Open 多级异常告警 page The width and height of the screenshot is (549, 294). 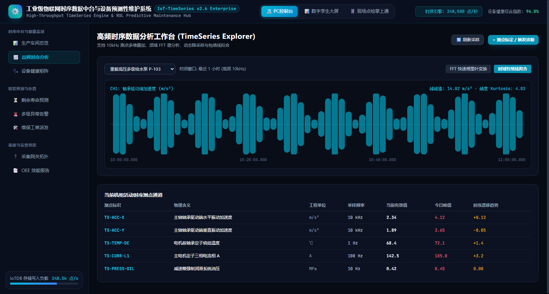click(x=44, y=114)
